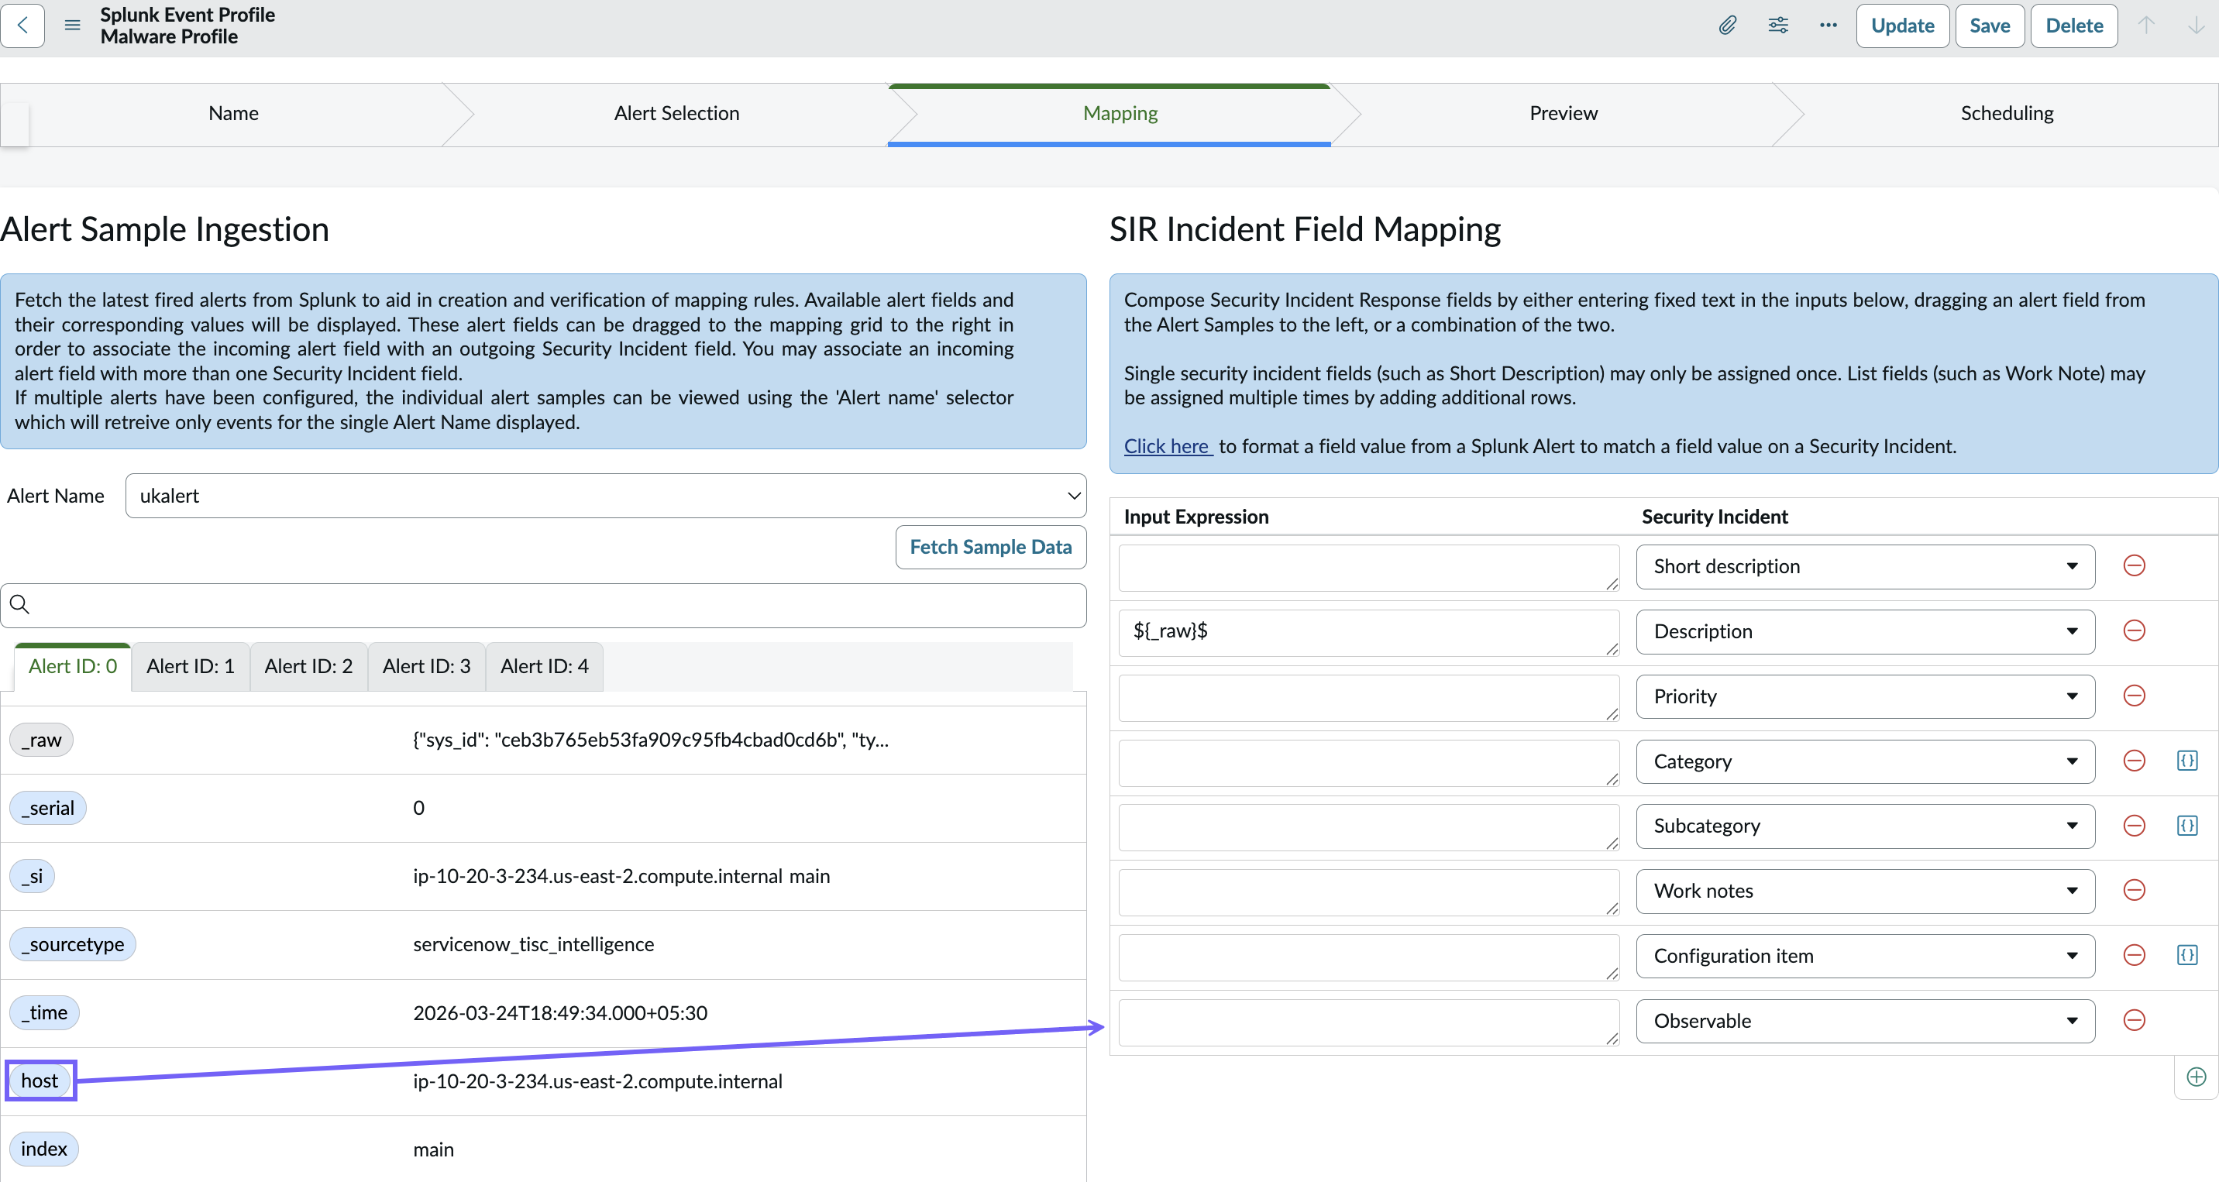Viewport: 2219px width, 1182px height.
Task: Focus the Subcategory input expression field
Action: click(x=1369, y=827)
